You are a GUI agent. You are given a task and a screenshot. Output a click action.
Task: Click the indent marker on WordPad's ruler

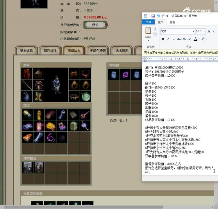click(145, 59)
